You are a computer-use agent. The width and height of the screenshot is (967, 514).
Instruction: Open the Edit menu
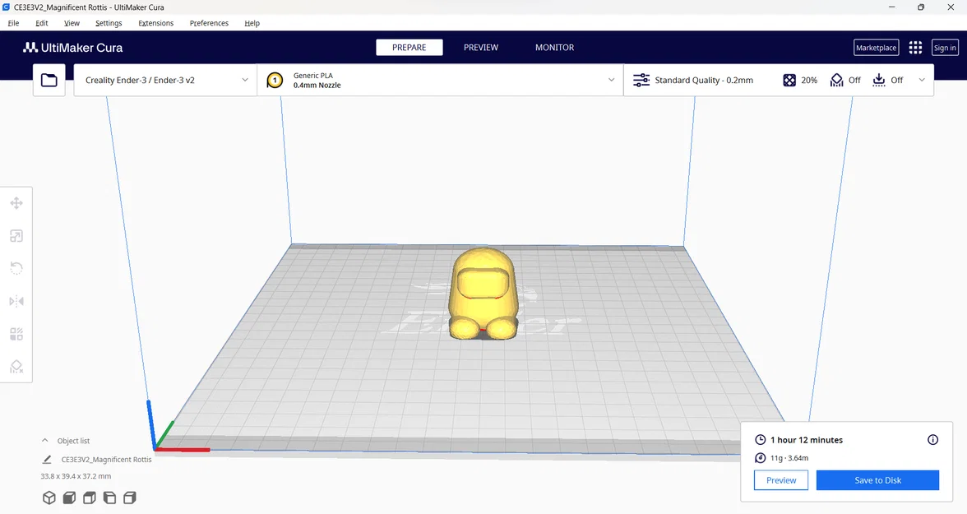pos(42,23)
